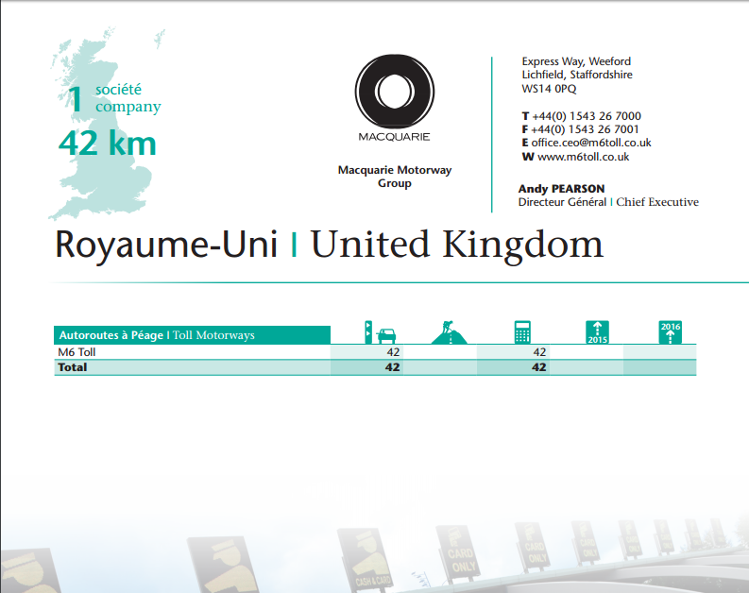Click the 'CASH & CARD' toll sign photo
This screenshot has width=749, height=593.
(367, 560)
